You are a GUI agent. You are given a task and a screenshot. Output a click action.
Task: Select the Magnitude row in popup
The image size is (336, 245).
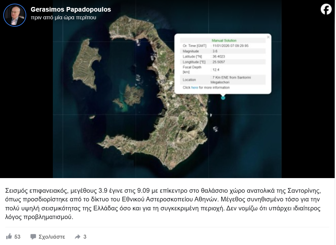click(223, 51)
